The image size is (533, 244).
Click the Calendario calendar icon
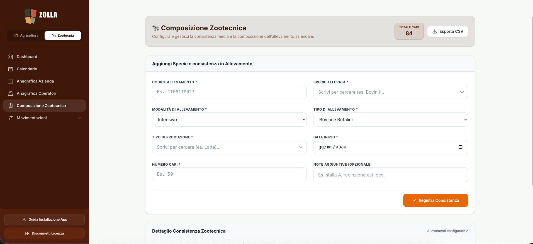tap(11, 69)
